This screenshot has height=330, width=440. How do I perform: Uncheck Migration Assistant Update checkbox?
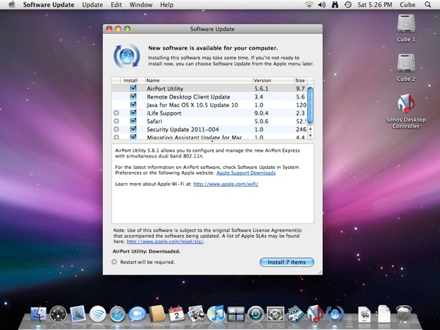133,137
